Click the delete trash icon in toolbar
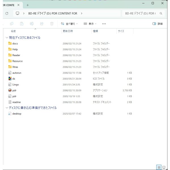The height and width of the screenshot is (170, 170). [52, 24]
